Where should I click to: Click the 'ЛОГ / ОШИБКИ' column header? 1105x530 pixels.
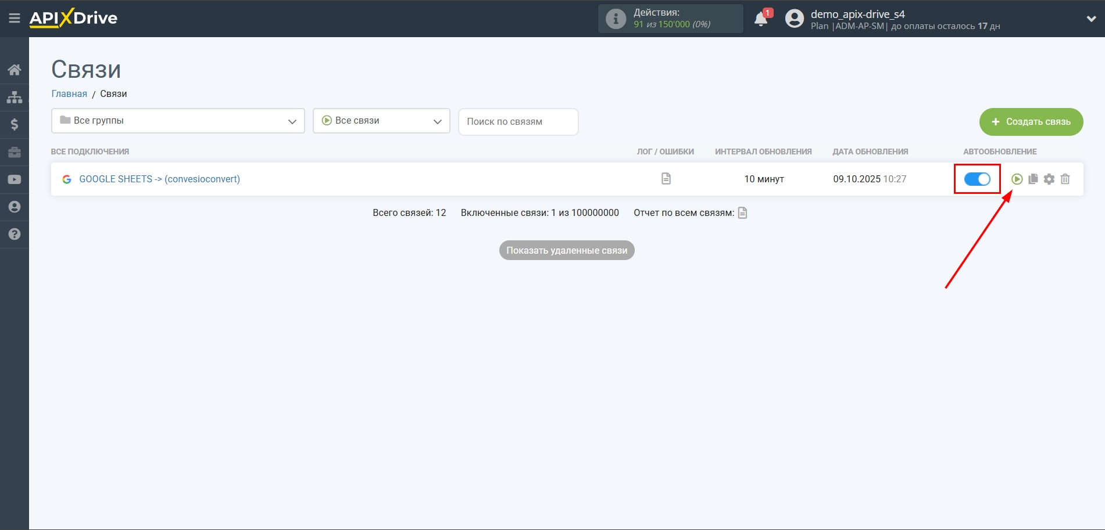click(665, 152)
